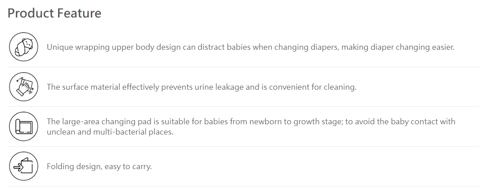Click the phrase making diaper changing easier
Image resolution: width=487 pixels, height=192 pixels.
(x=398, y=47)
